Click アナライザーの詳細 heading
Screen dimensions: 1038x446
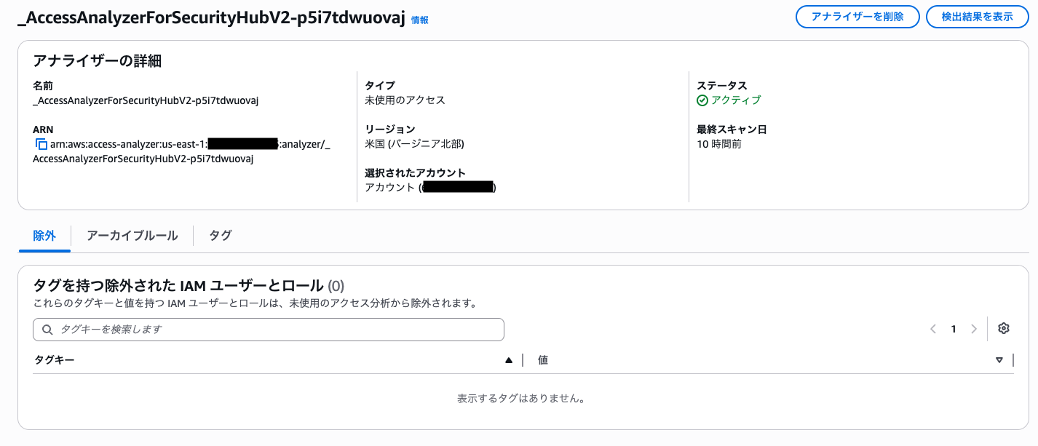98,61
